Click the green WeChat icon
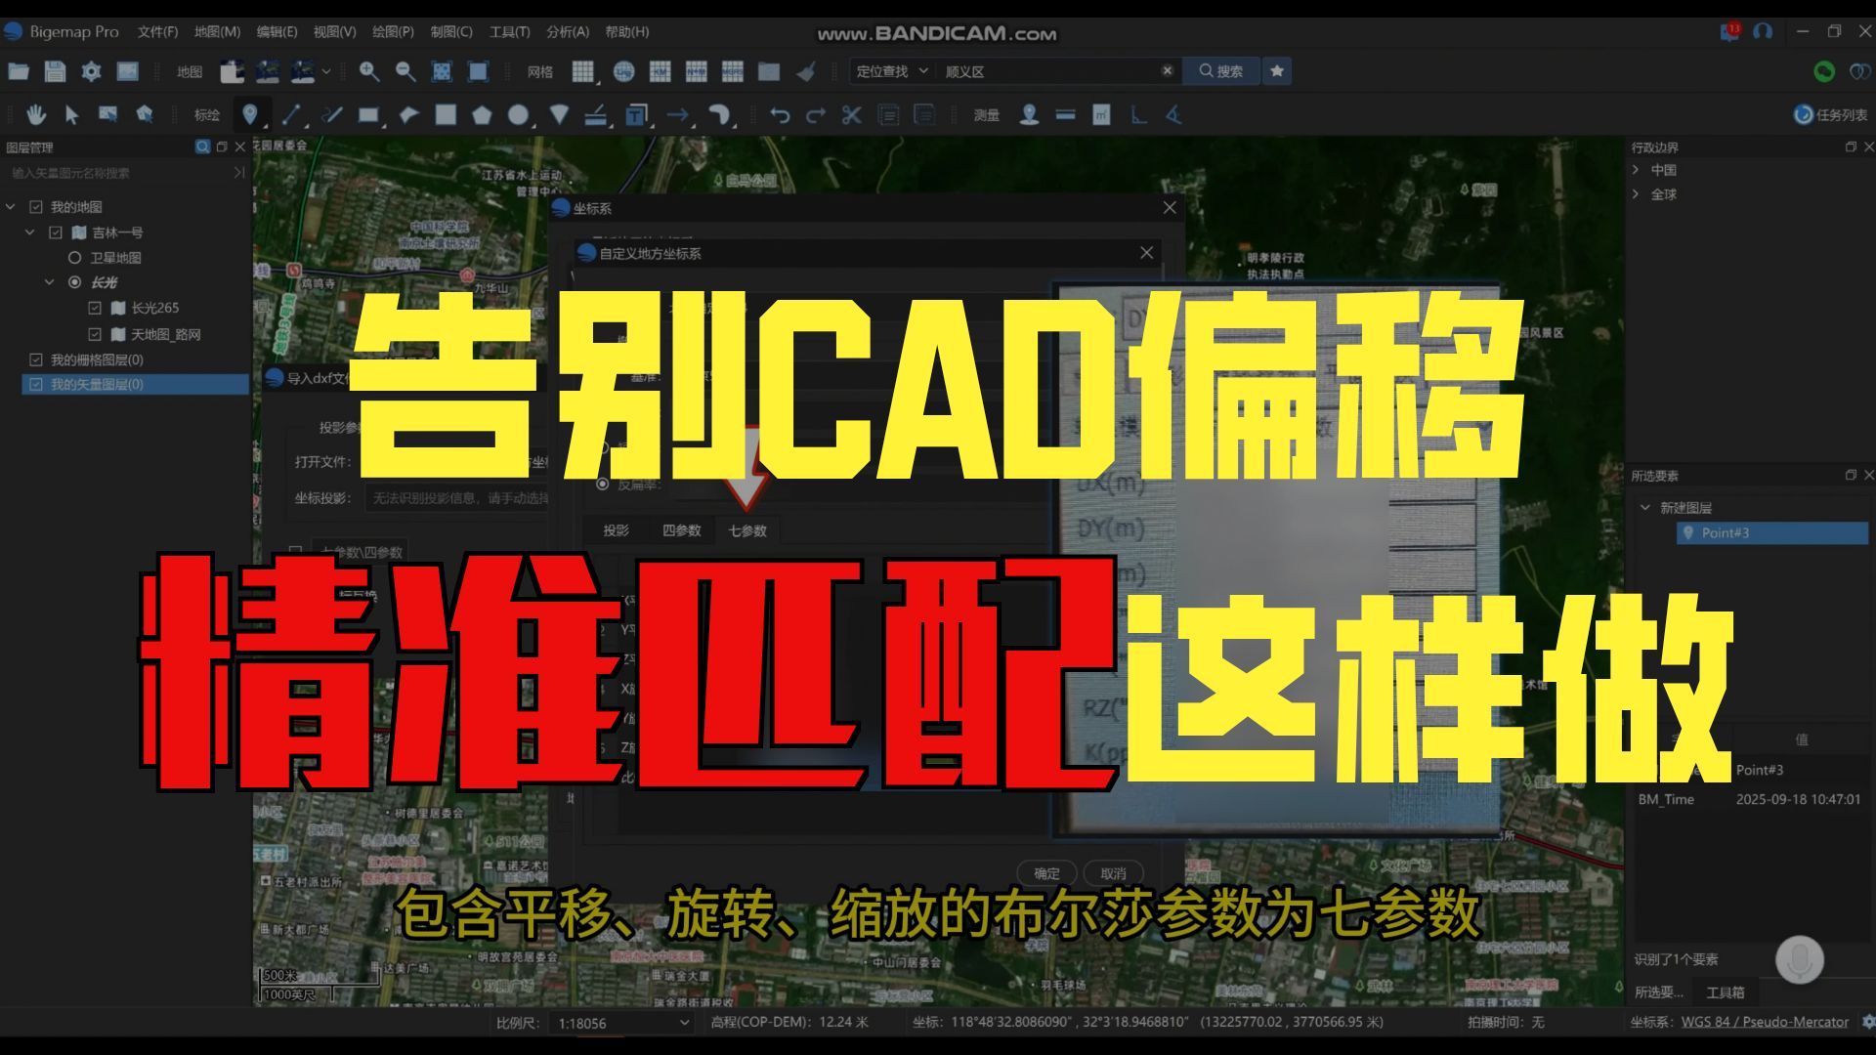 click(1823, 71)
